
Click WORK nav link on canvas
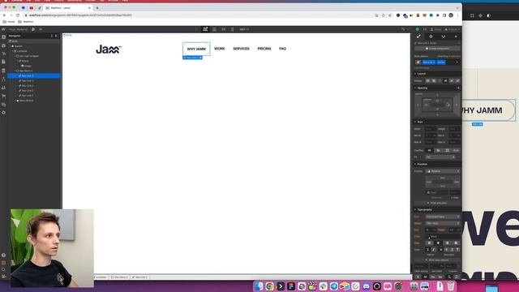220,49
